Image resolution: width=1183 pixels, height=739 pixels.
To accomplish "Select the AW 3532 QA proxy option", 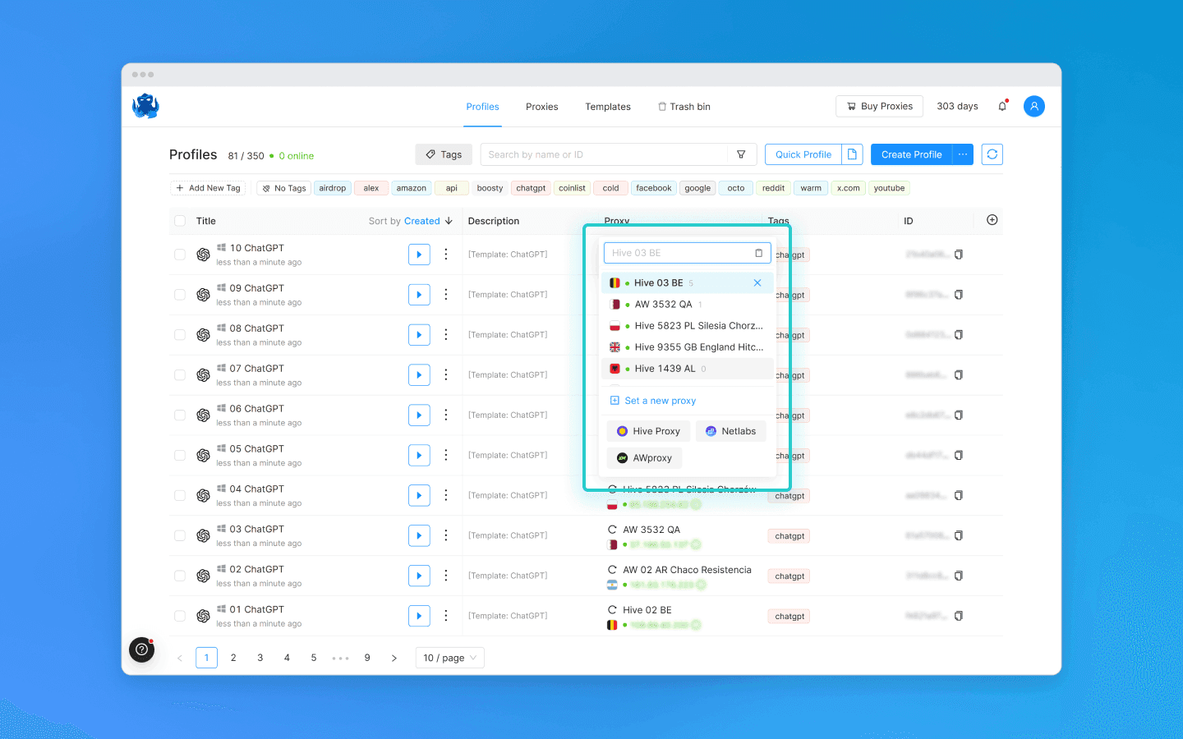I will tap(688, 305).
